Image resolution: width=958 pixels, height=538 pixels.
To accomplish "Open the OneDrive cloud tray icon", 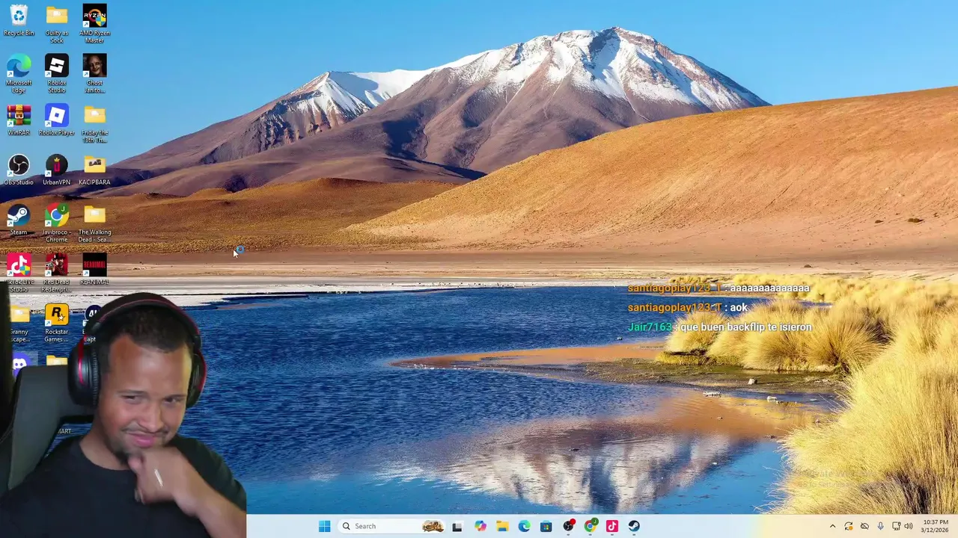I will 864,526.
